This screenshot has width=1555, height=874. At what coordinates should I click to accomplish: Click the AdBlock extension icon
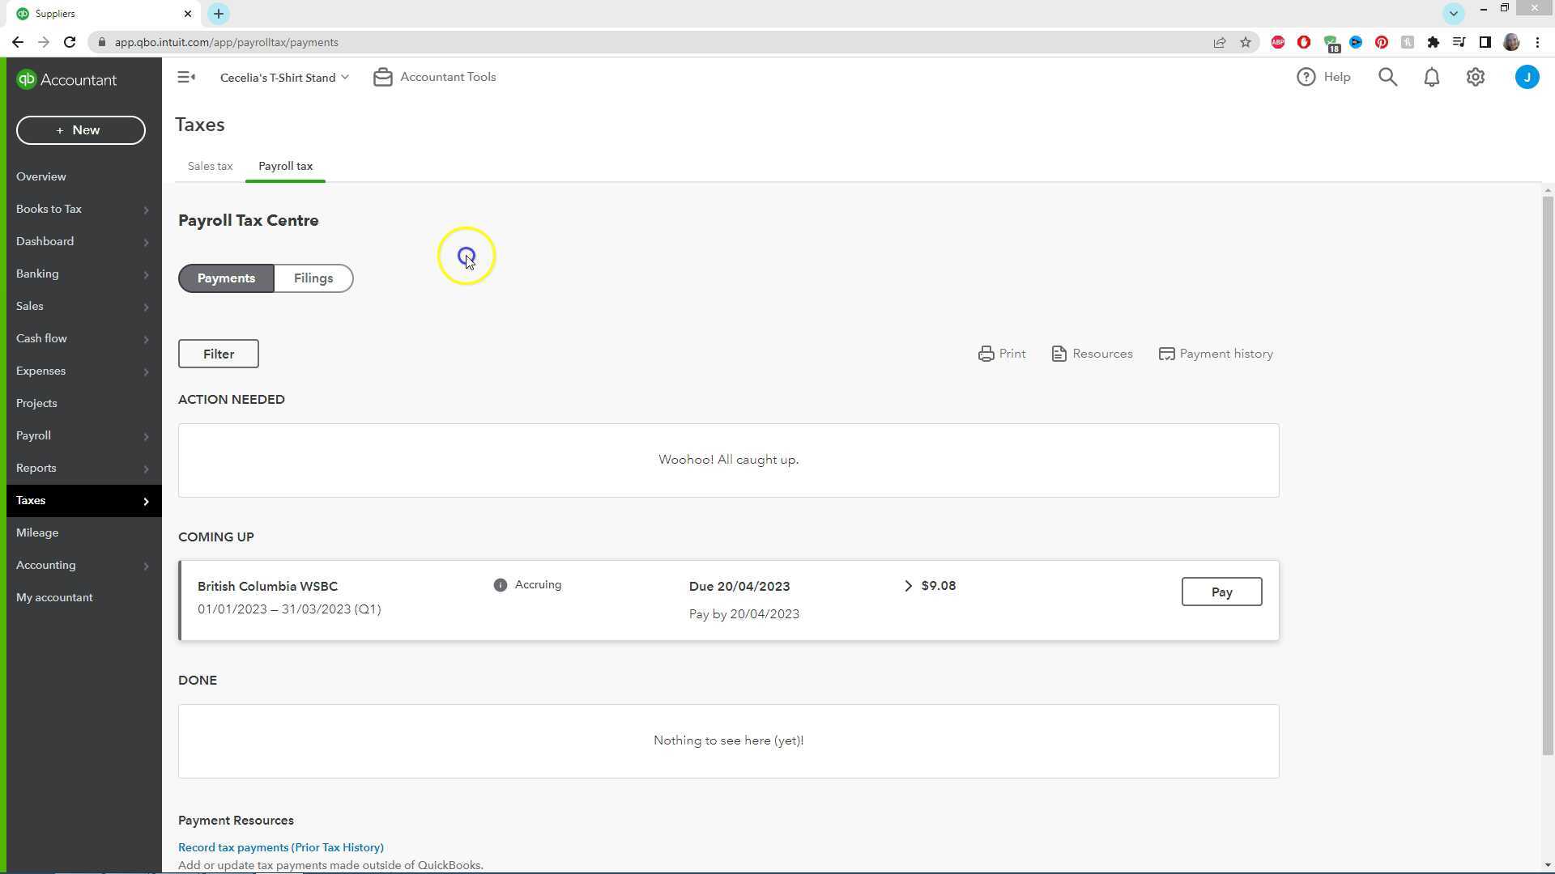1277,42
